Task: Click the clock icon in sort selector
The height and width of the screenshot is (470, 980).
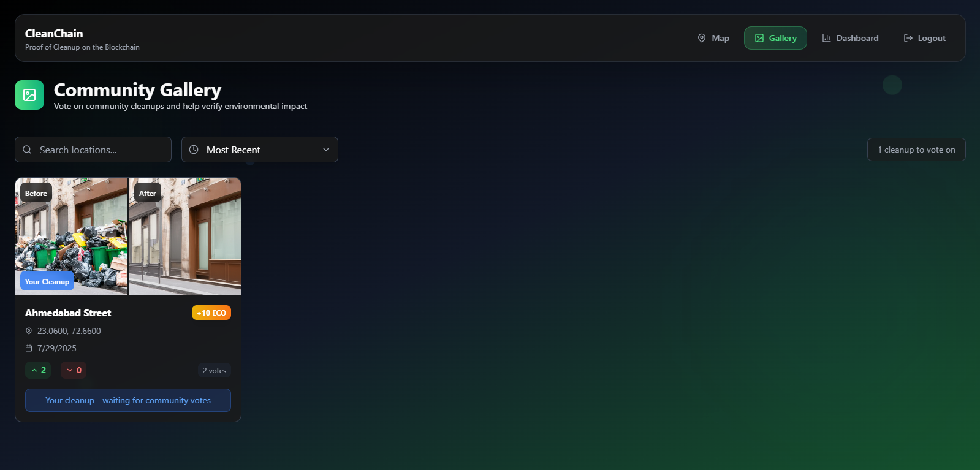Action: pyautogui.click(x=194, y=150)
